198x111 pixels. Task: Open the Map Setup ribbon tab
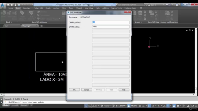click(89, 8)
